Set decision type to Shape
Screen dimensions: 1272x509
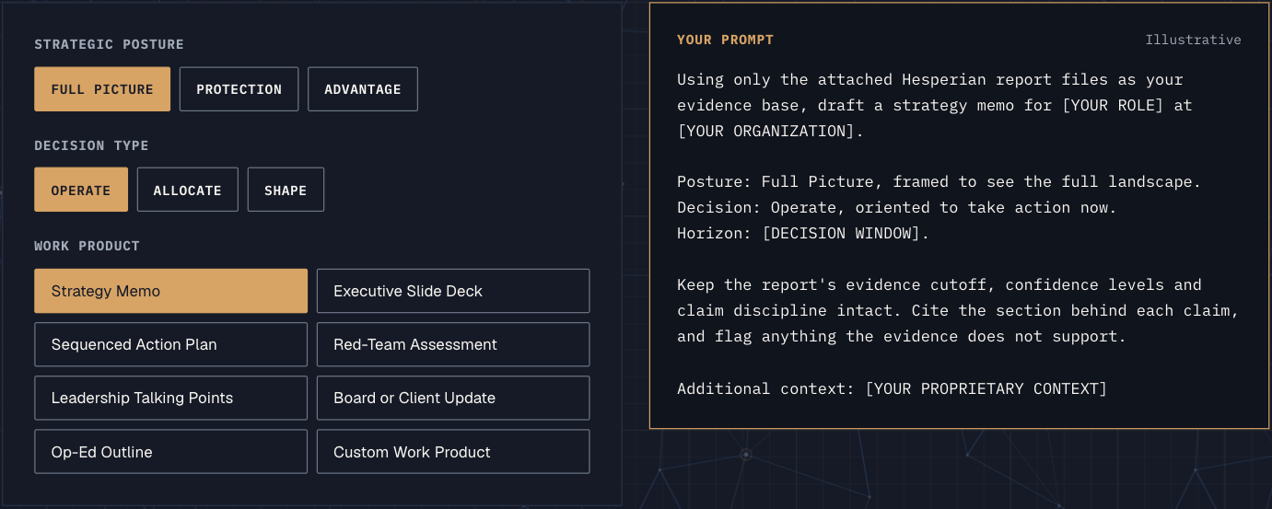tap(286, 190)
